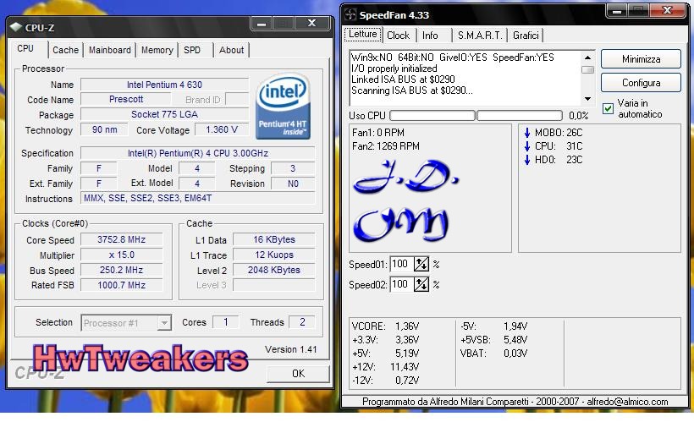Adjust the Speed01 spinner arrows

(421, 265)
